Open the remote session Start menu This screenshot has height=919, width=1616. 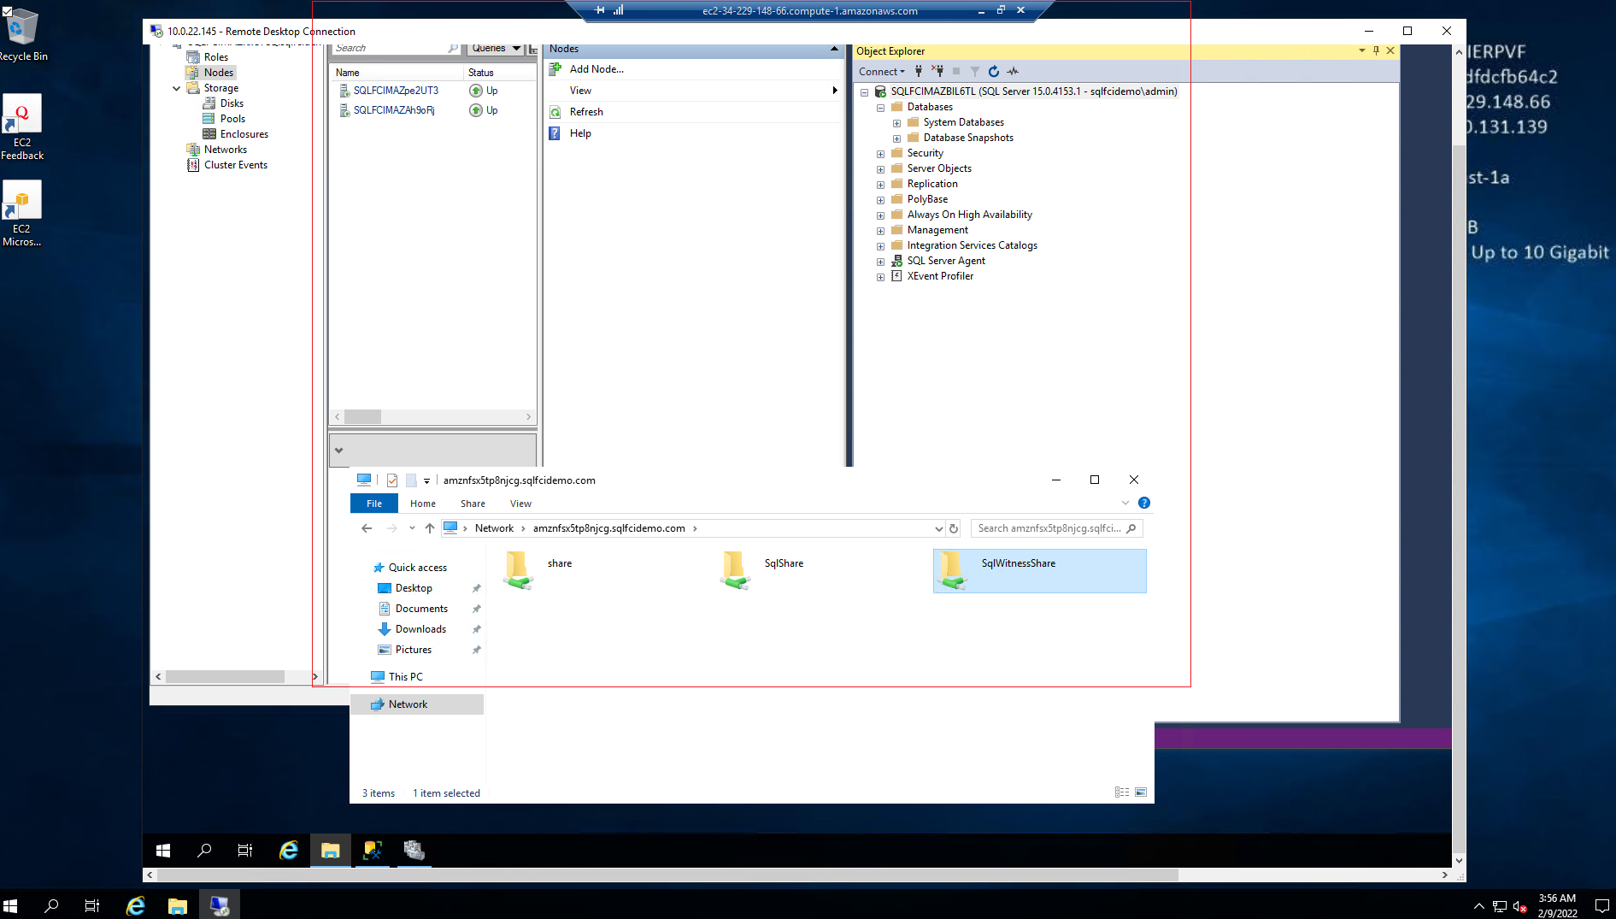click(x=163, y=850)
